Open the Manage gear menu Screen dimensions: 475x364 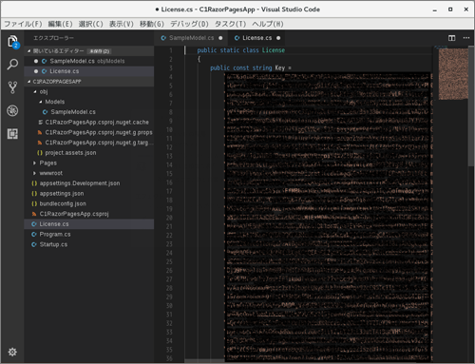point(12,352)
